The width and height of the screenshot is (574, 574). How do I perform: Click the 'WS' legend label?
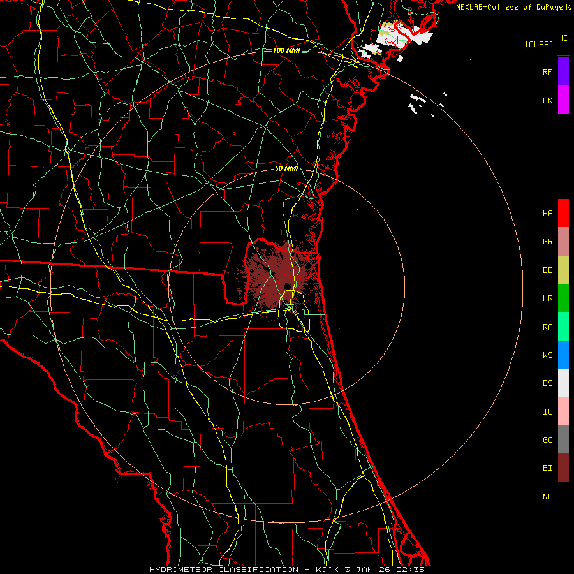point(547,355)
